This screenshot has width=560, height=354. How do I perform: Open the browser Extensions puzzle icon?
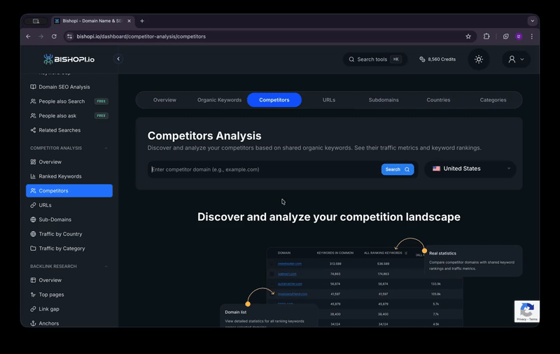tap(486, 36)
